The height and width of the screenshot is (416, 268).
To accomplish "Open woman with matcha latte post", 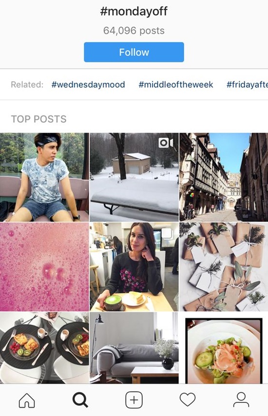I will coord(134,267).
